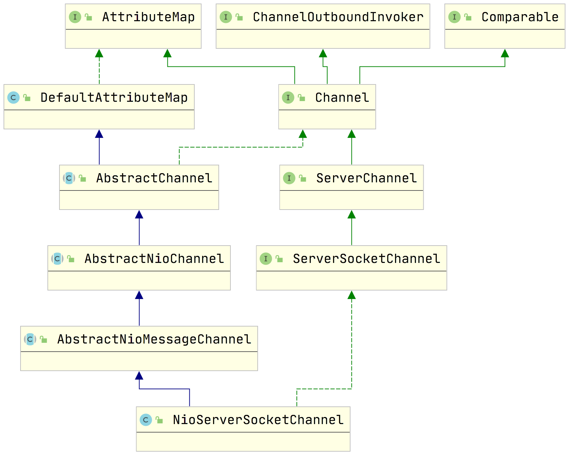Click the public lock icon of ServerSocketChannel
The height and width of the screenshot is (458, 572).
pyautogui.click(x=279, y=259)
